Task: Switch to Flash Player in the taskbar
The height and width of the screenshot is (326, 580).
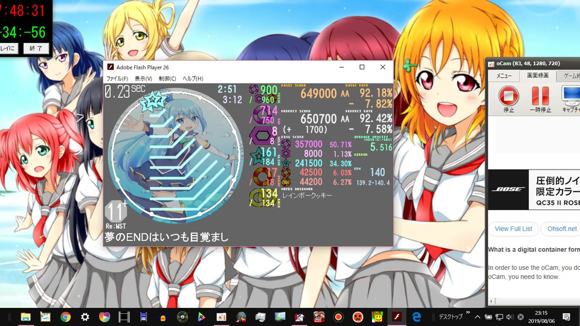Action: 396,317
